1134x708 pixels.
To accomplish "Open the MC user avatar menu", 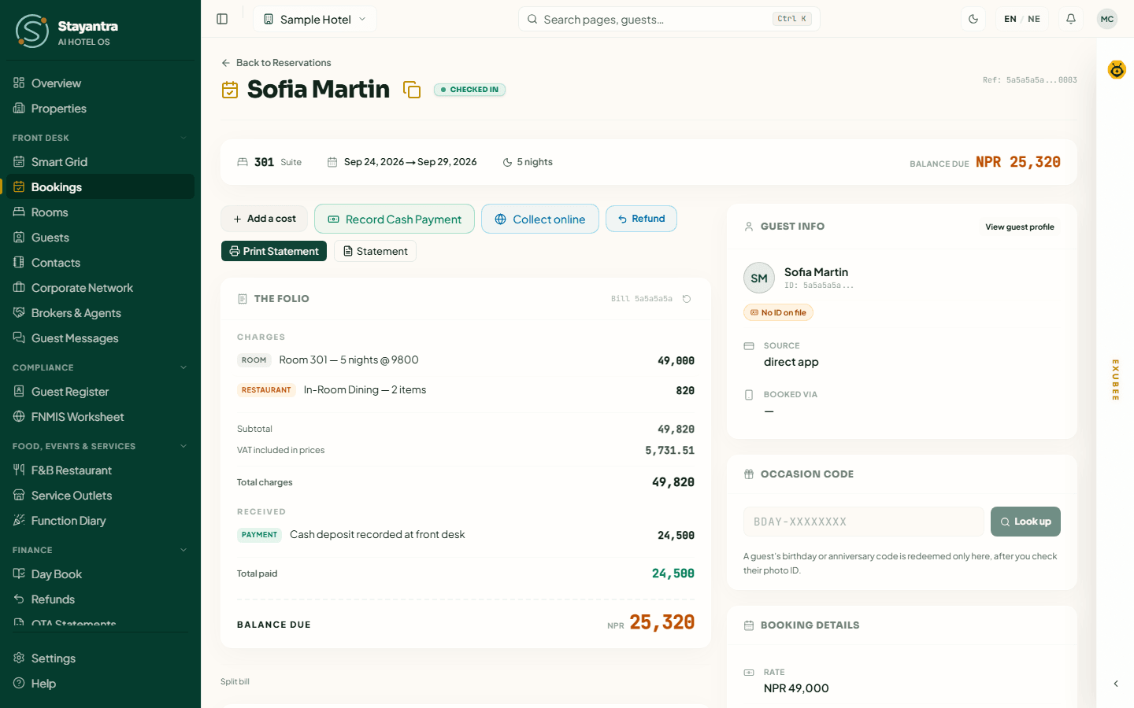I will coord(1107,19).
